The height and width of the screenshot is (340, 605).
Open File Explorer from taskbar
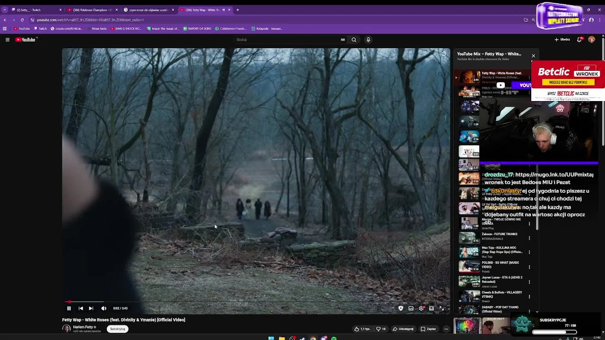pos(282,338)
